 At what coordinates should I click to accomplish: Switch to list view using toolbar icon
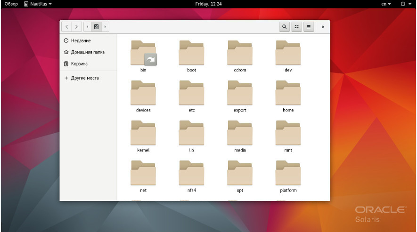296,26
